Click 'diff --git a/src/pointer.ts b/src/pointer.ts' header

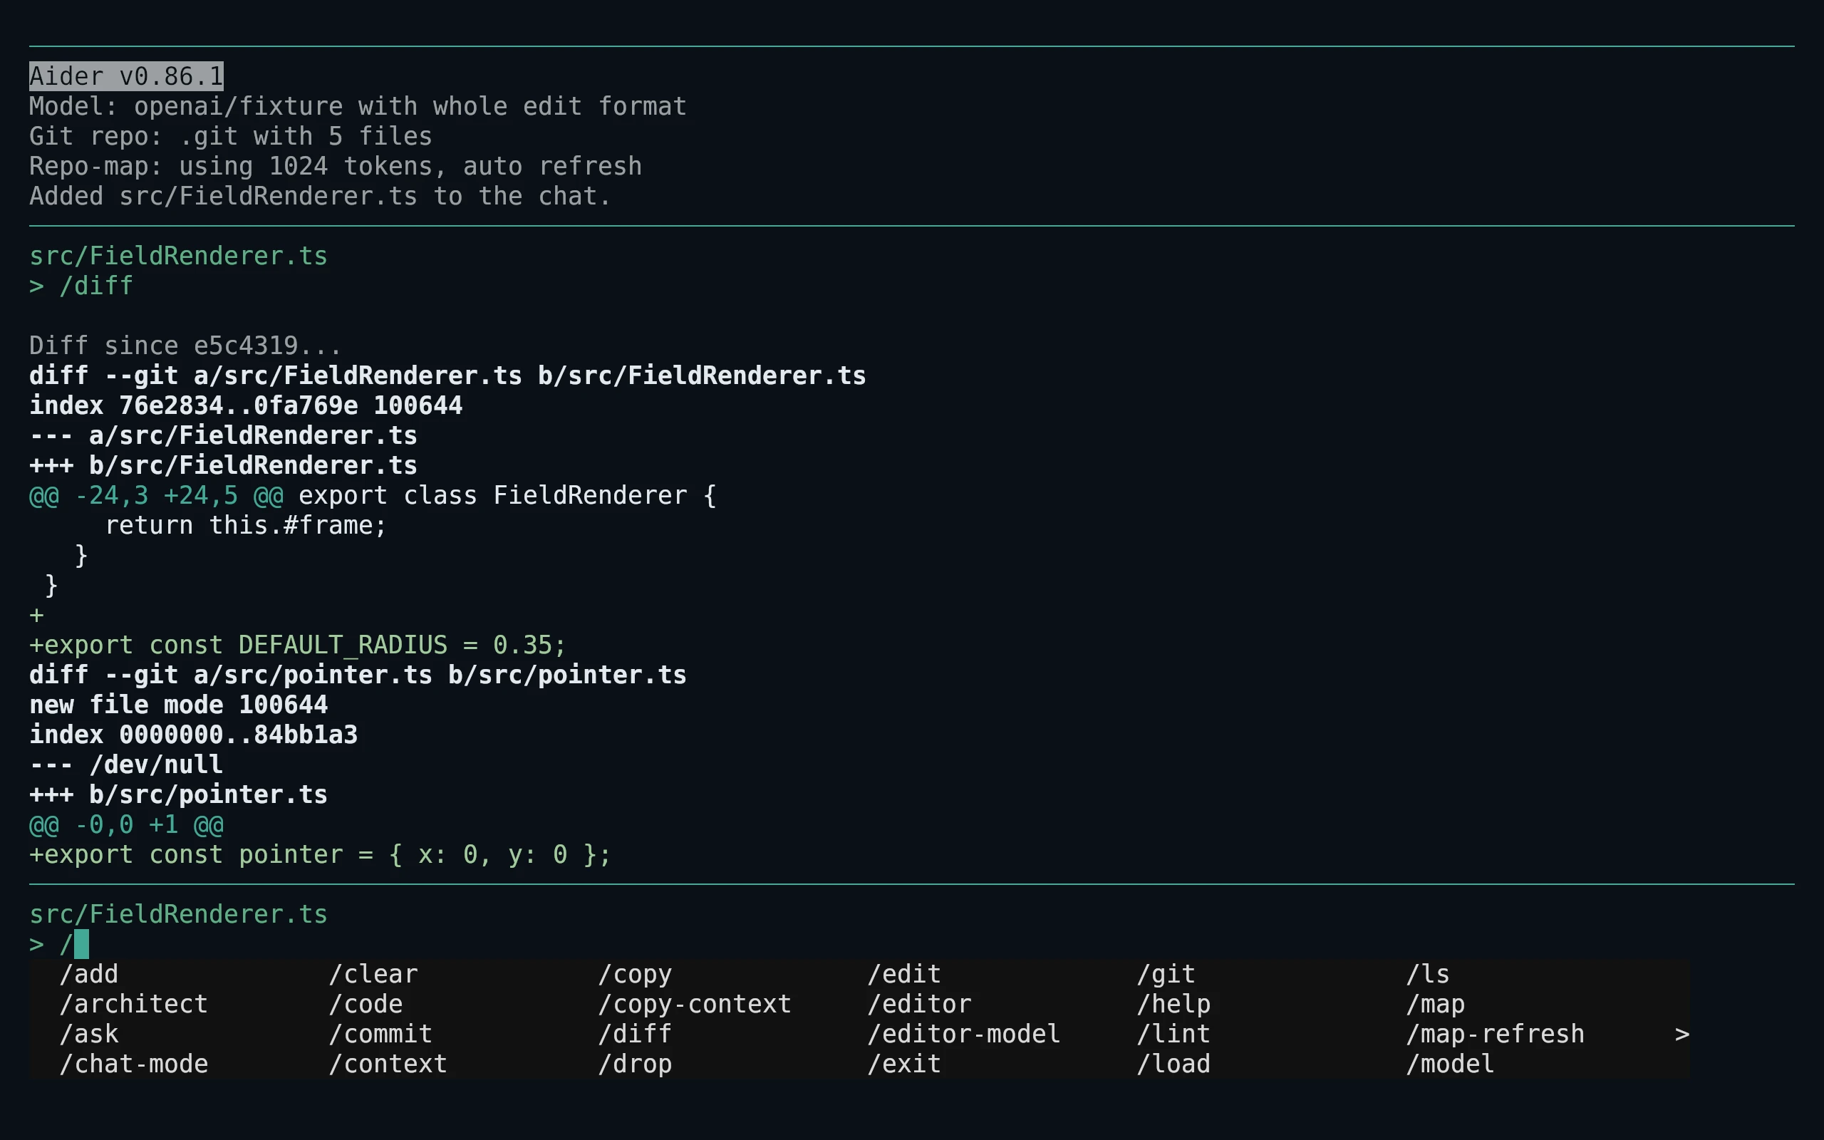pos(358,675)
